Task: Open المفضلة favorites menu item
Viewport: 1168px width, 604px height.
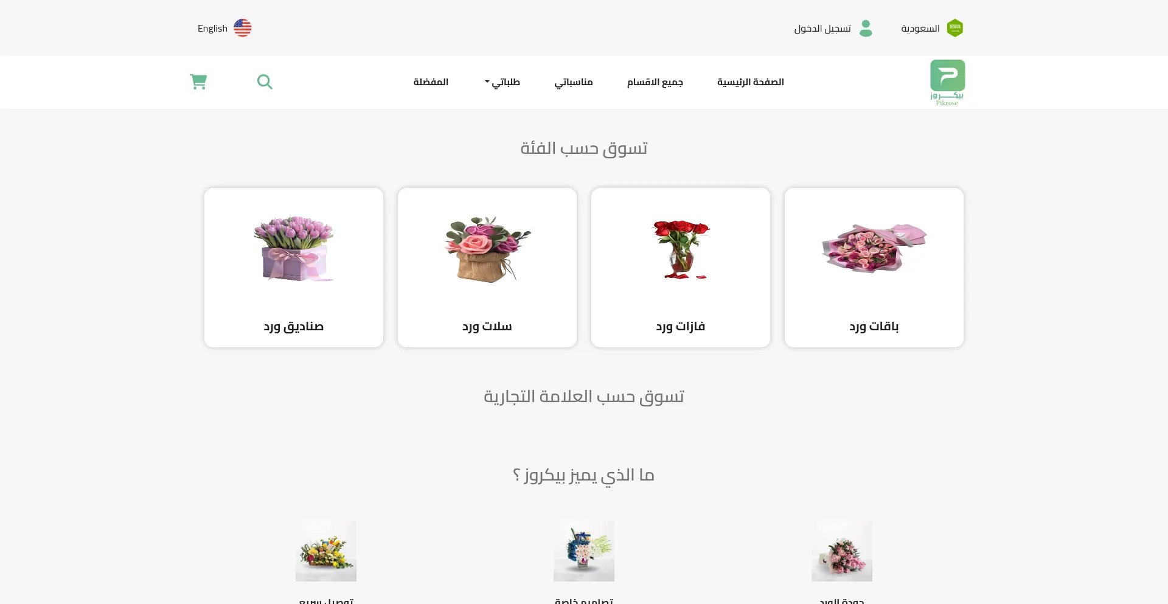Action: pyautogui.click(x=431, y=82)
